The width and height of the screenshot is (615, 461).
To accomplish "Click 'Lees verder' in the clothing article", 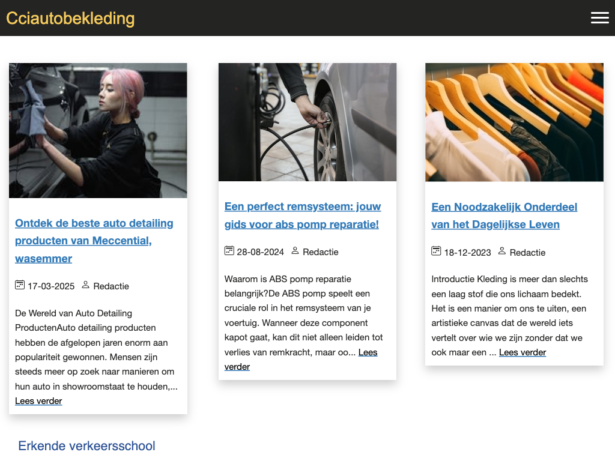I will (523, 352).
